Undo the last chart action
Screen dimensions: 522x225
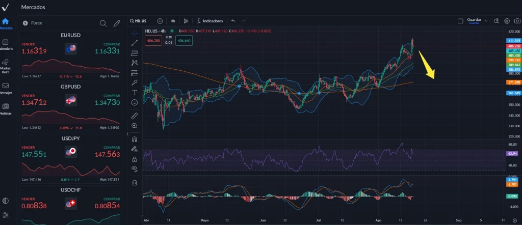(x=233, y=21)
